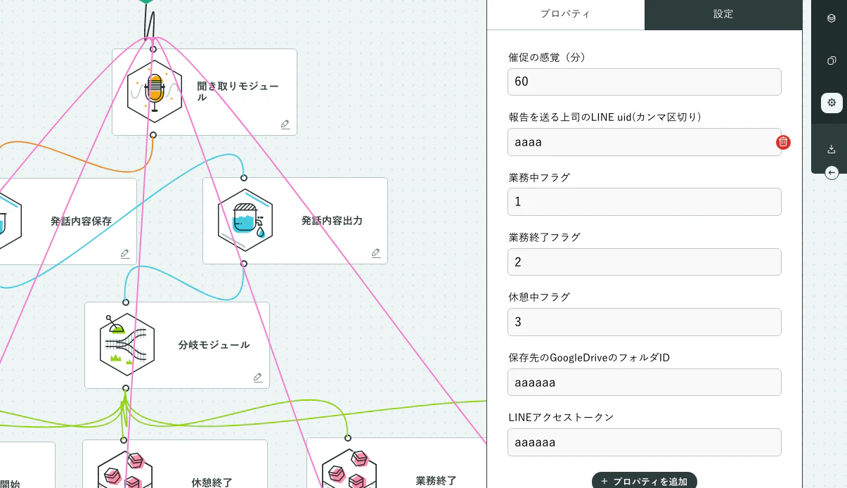The width and height of the screenshot is (847, 488).
Task: Click top connector port of 休憩終了 node
Action: click(124, 440)
